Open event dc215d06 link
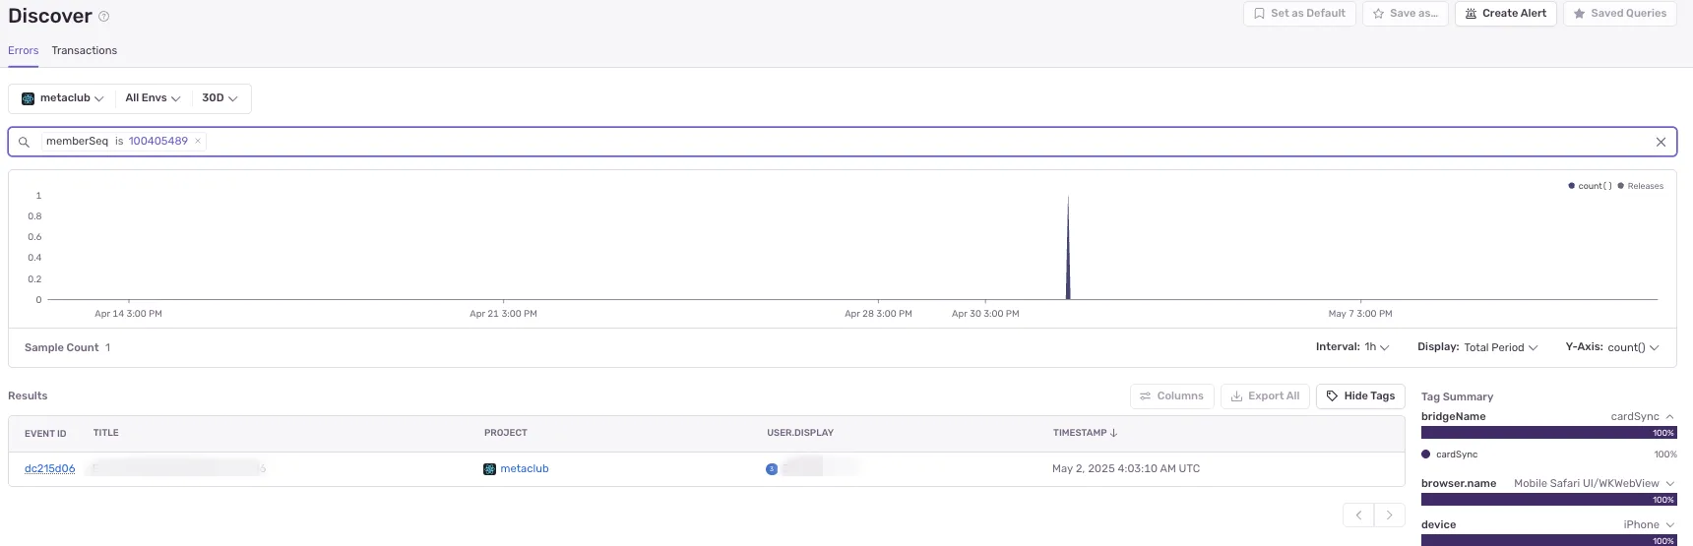The height and width of the screenshot is (546, 1693). tap(50, 469)
